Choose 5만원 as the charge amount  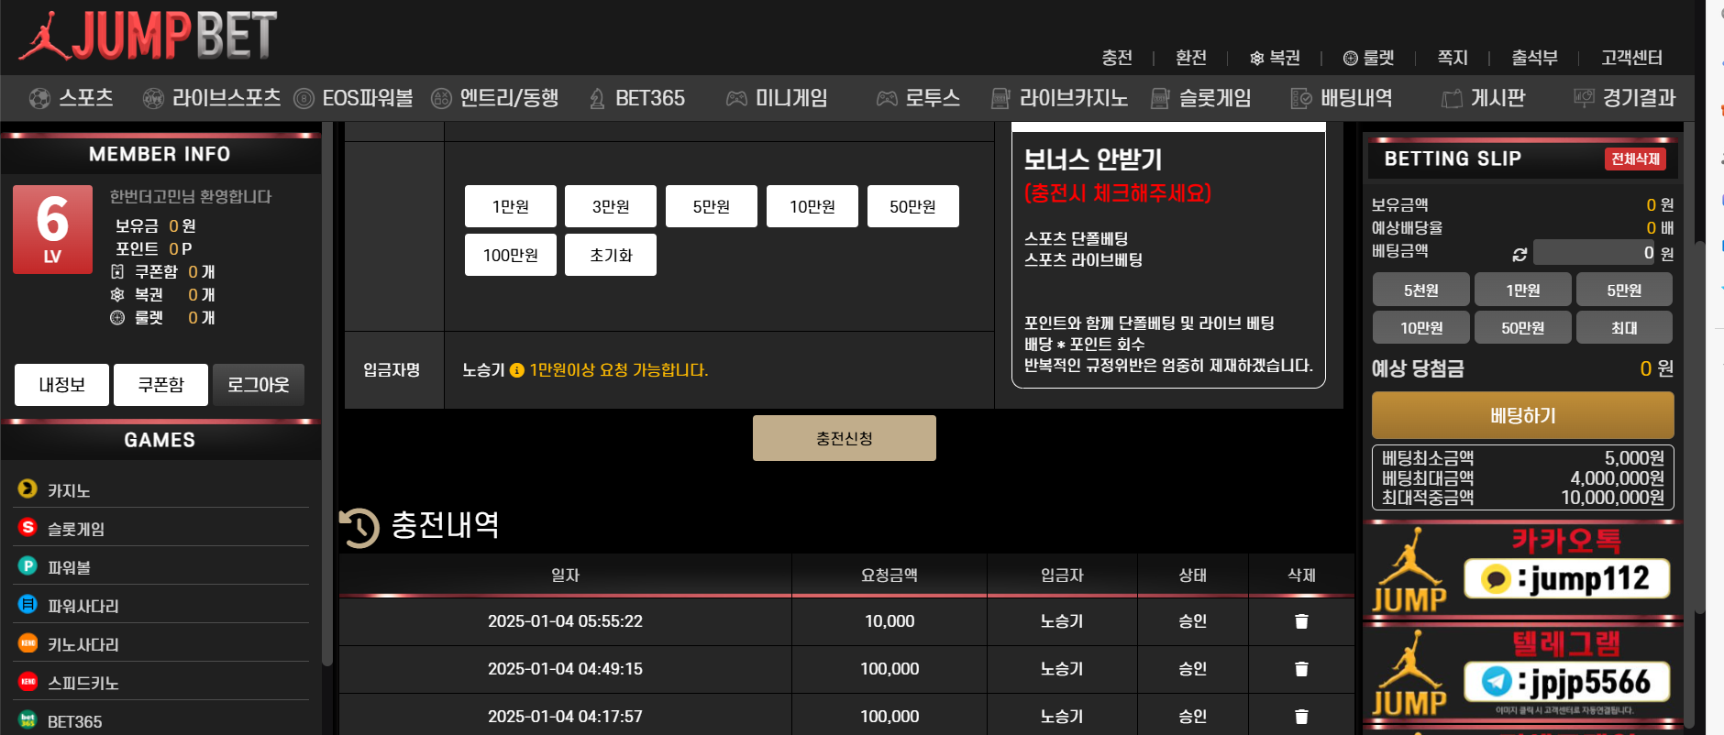(712, 206)
